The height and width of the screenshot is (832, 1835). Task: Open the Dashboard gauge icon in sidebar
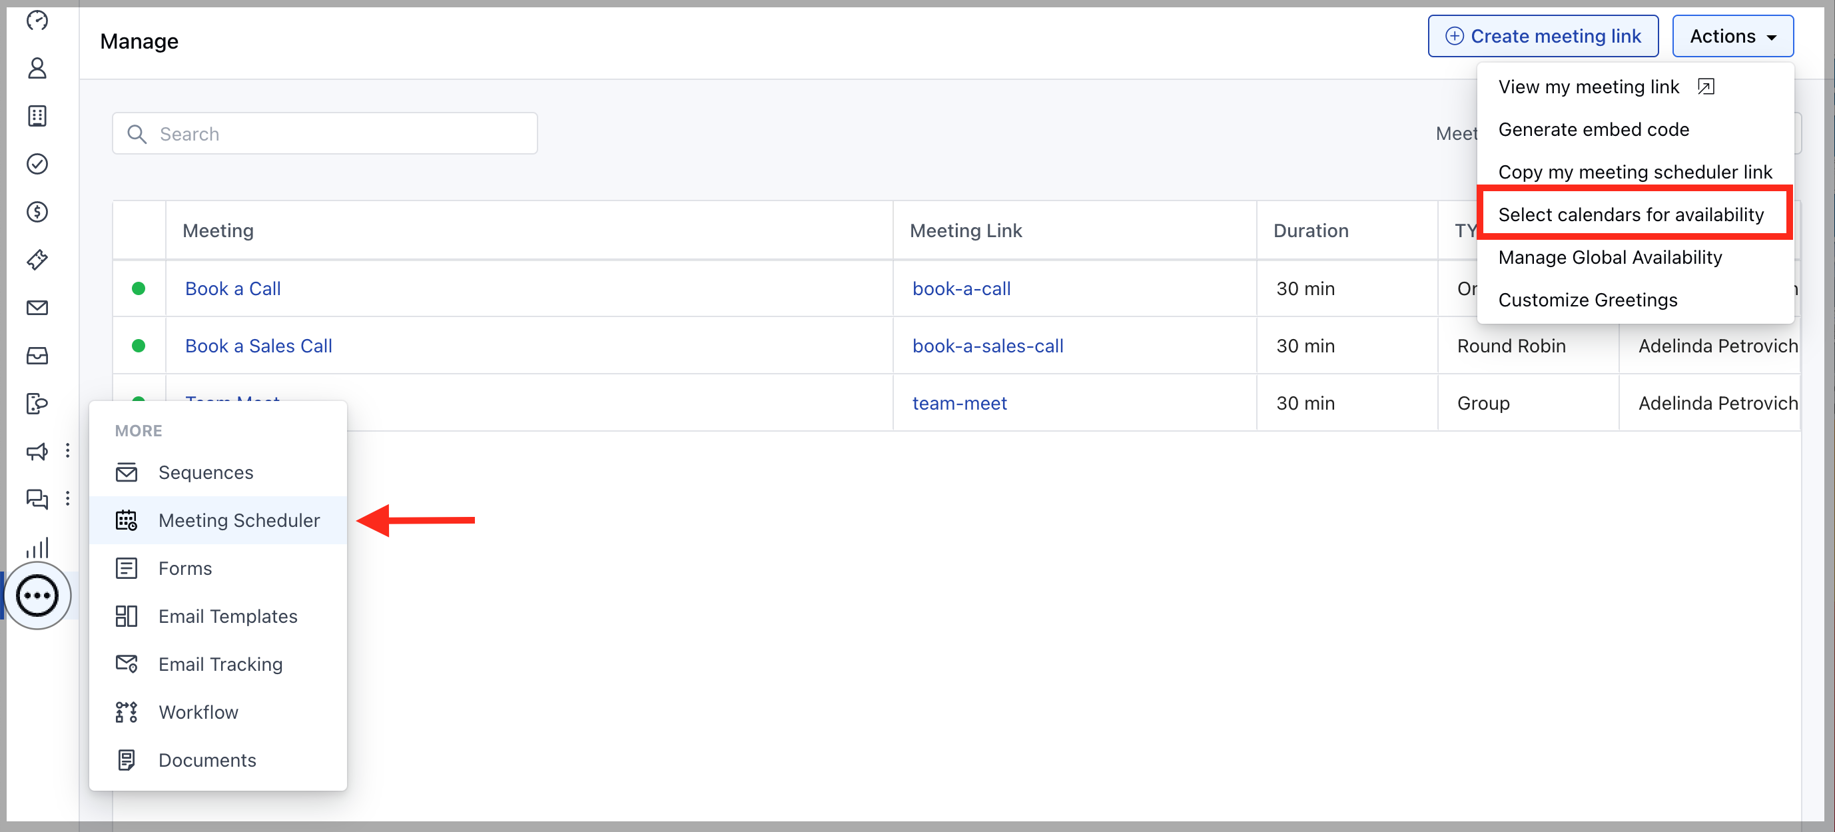pos(37,21)
